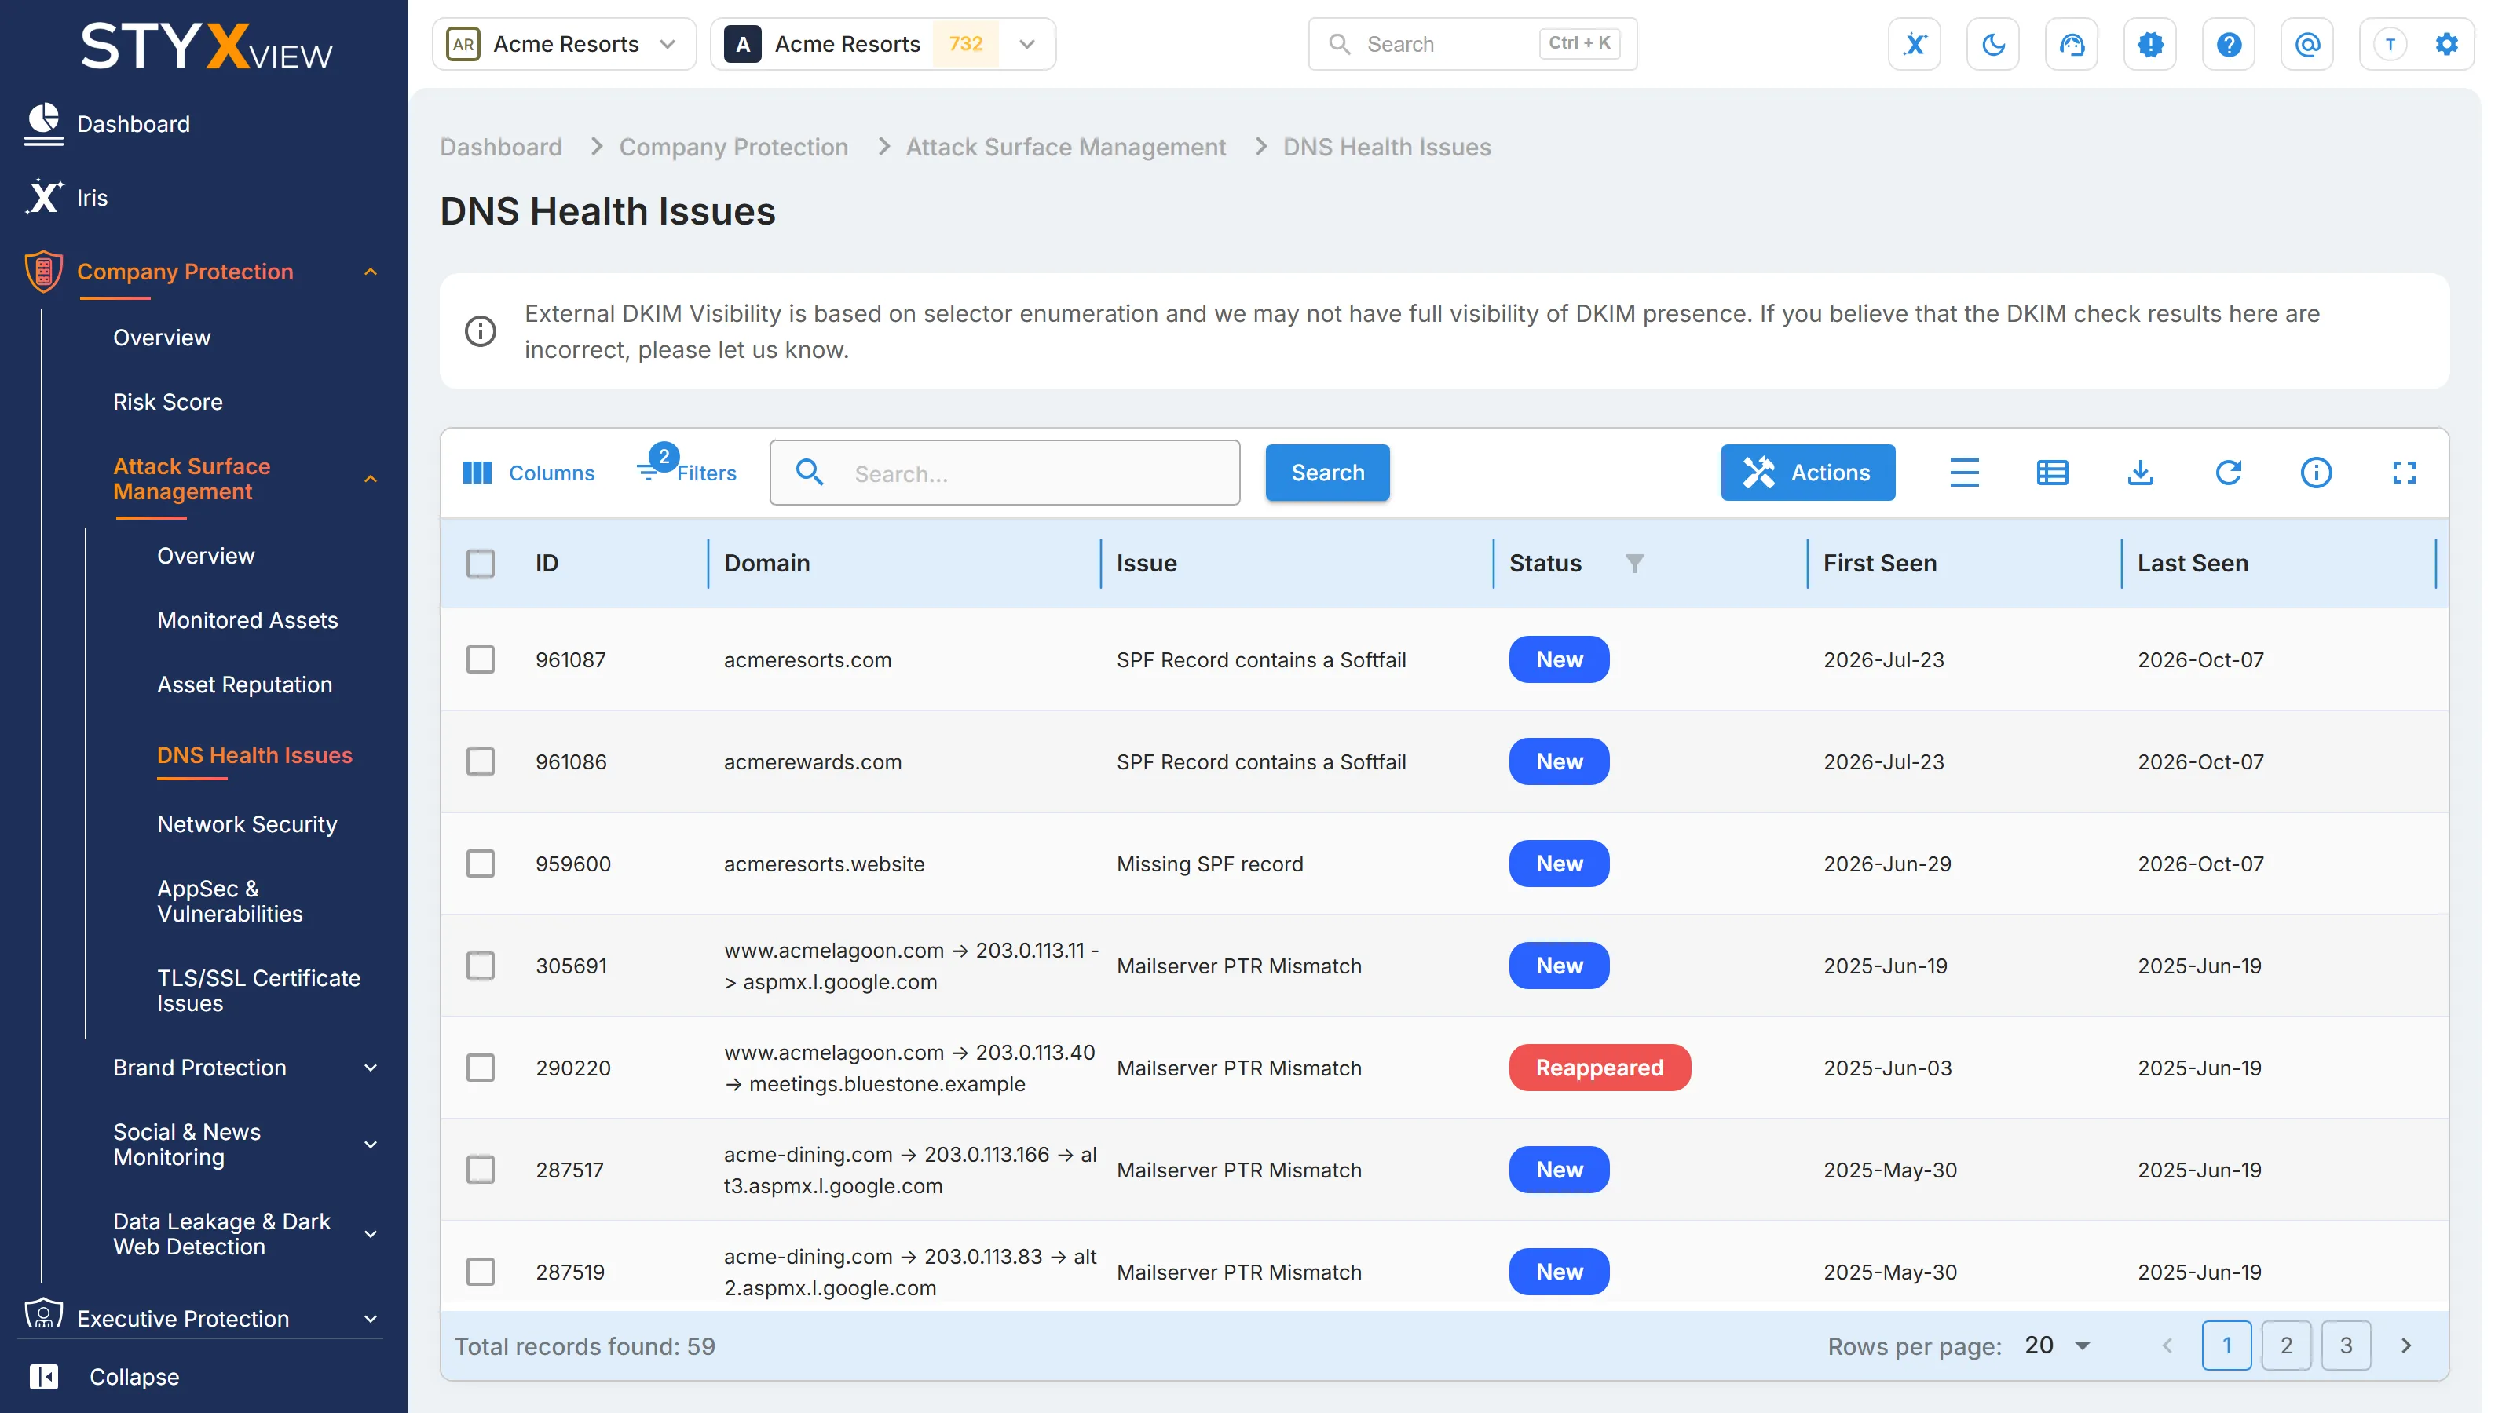The width and height of the screenshot is (2513, 1413).
Task: Open Risk Score menu item
Action: [168, 402]
